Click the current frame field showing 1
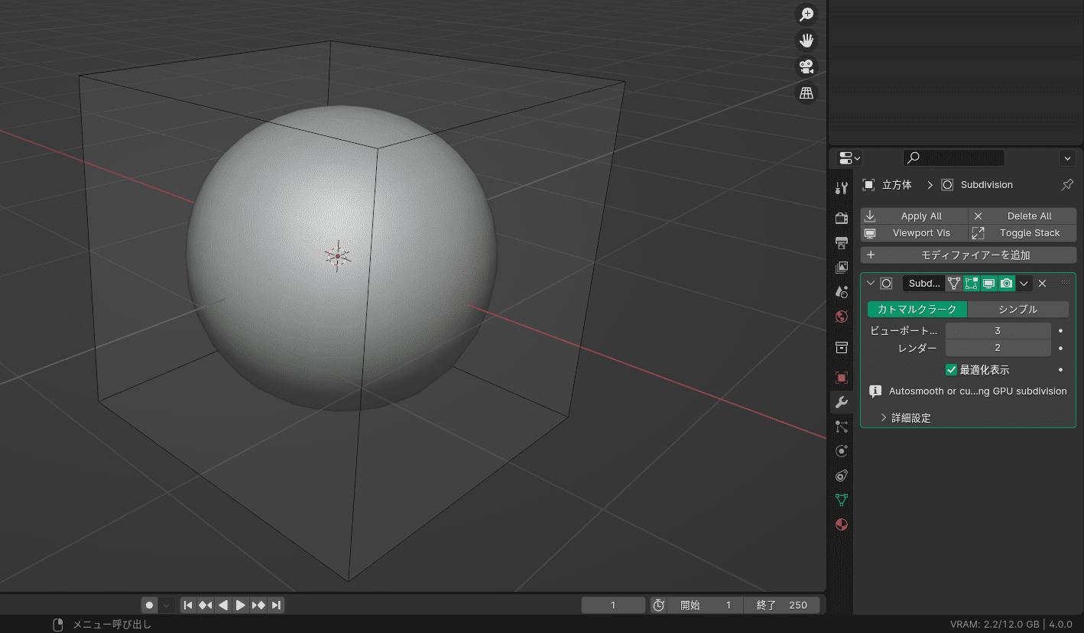The width and height of the screenshot is (1084, 633). pos(613,605)
